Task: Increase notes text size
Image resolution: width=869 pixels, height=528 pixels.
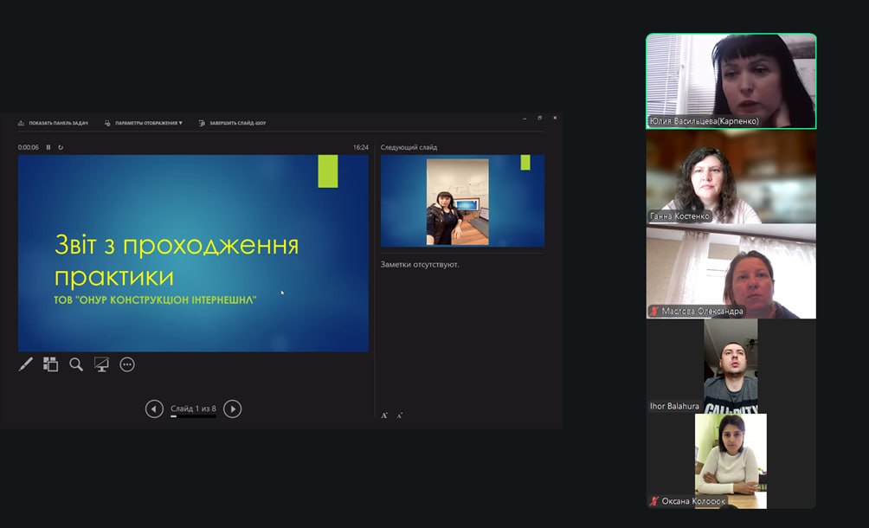Action: click(x=384, y=415)
